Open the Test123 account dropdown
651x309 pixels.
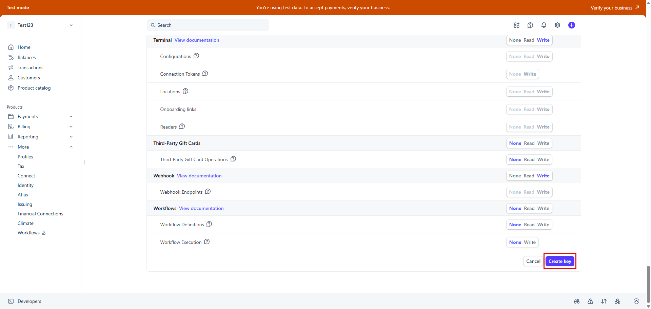point(40,25)
